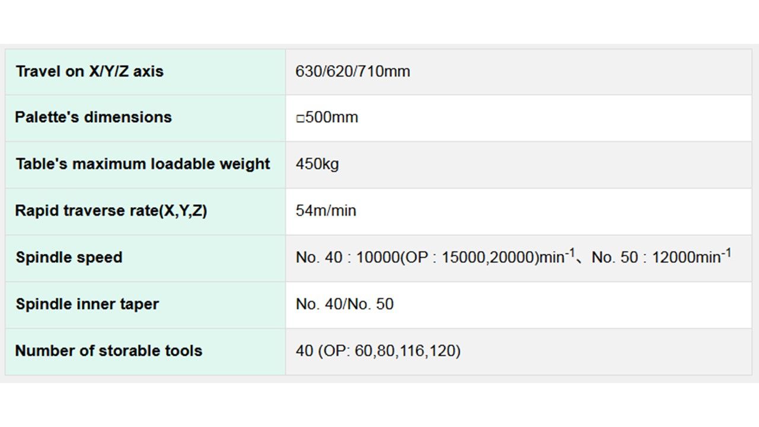The width and height of the screenshot is (759, 427).
Task: Click the "Spindle speed" row label
Action: pyautogui.click(x=69, y=257)
